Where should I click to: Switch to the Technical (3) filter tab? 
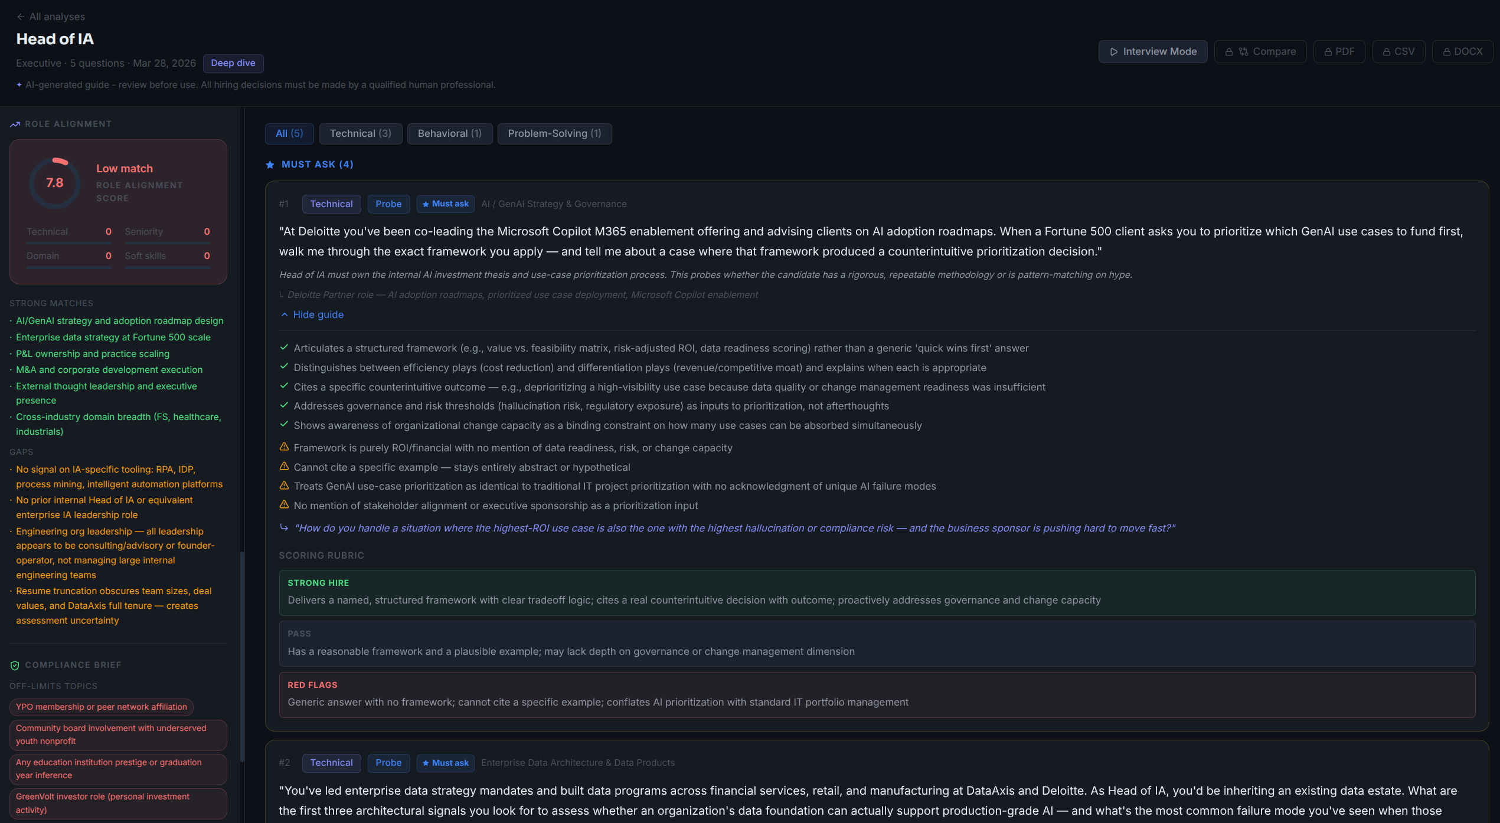click(x=360, y=134)
